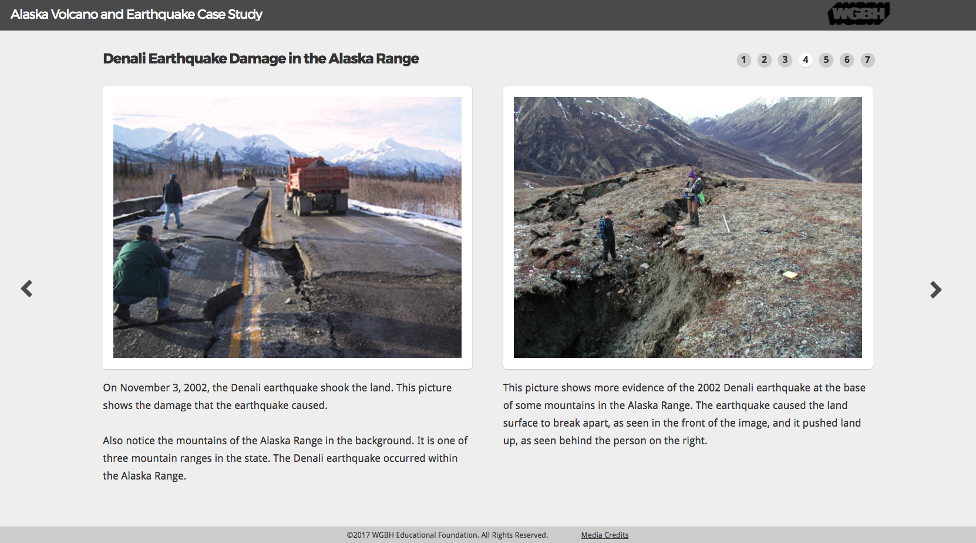The image size is (976, 543).
Task: Go to the previous slide with left arrow
Action: click(26, 289)
